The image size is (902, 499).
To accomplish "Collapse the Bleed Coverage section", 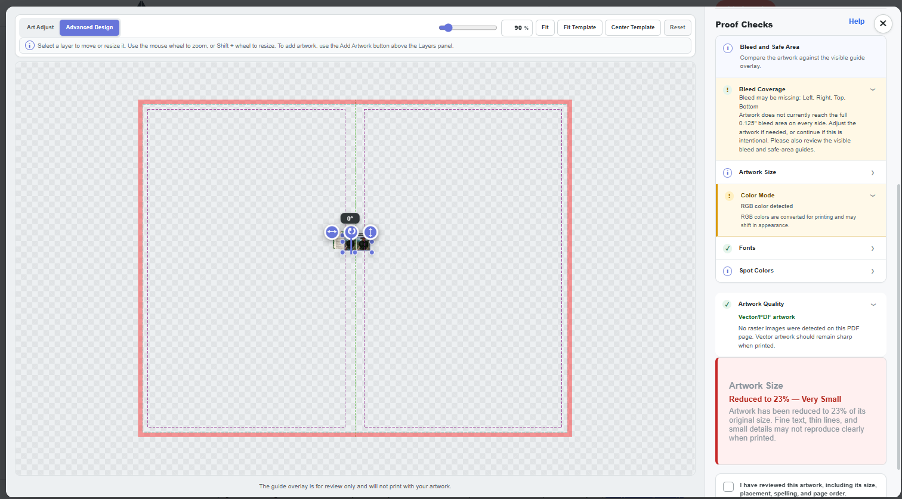I will point(873,89).
